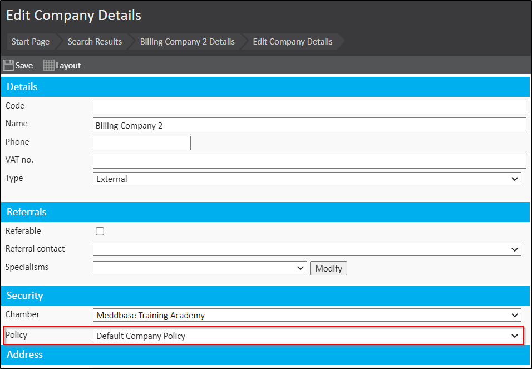Click the Policy label text
The height and width of the screenshot is (369, 532).
click(x=16, y=335)
